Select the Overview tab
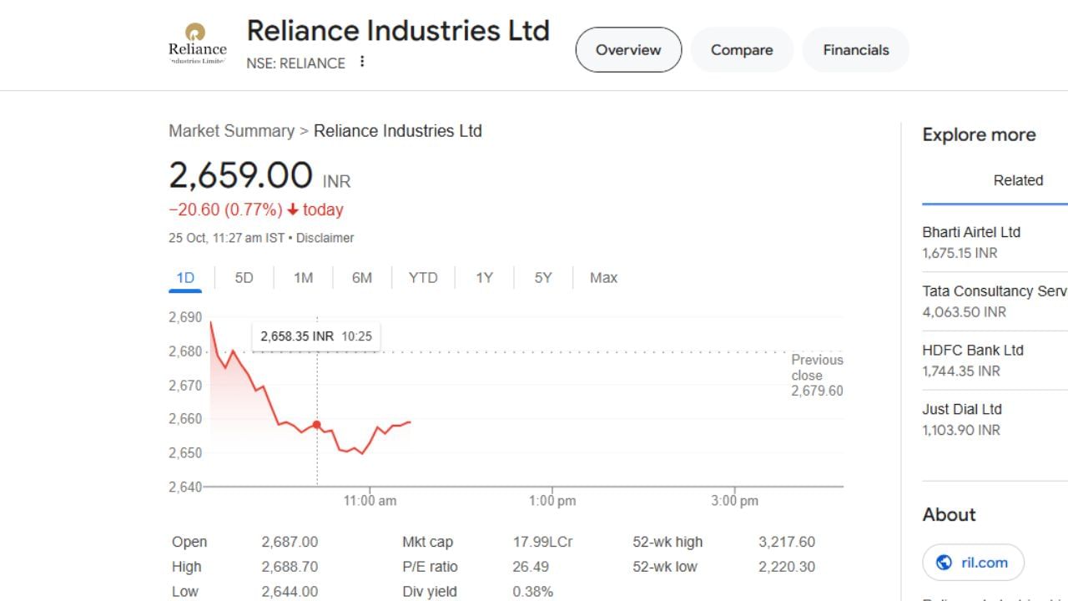 pyautogui.click(x=628, y=50)
